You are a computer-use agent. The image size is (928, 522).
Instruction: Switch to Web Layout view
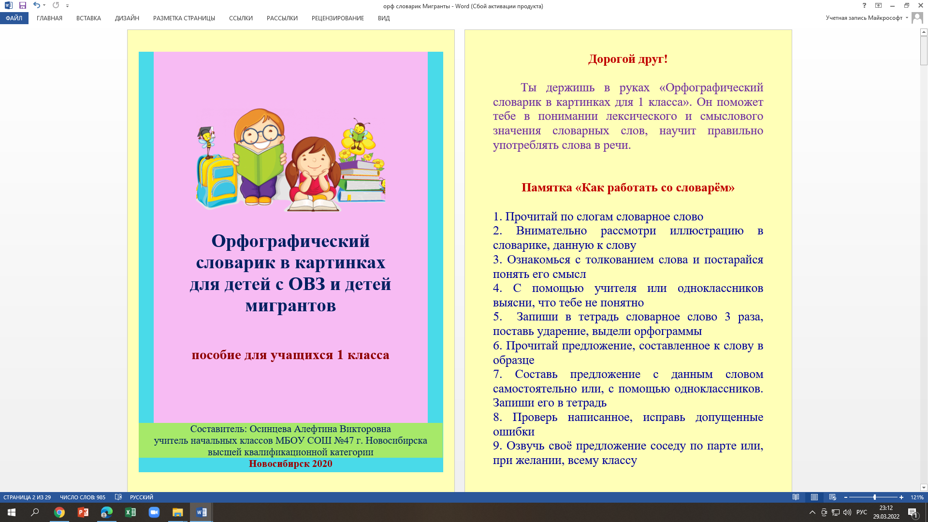(x=832, y=497)
